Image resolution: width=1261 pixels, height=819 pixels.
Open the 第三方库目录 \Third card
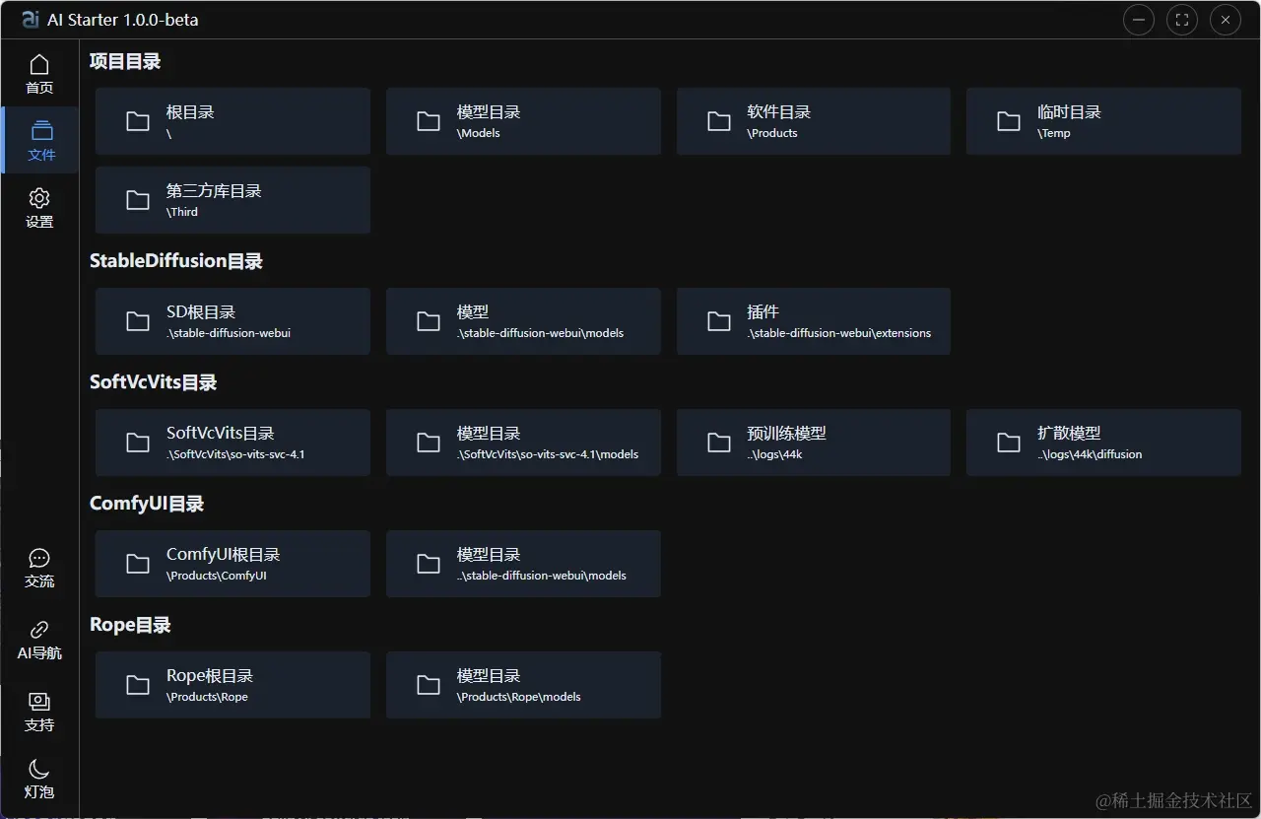(232, 200)
